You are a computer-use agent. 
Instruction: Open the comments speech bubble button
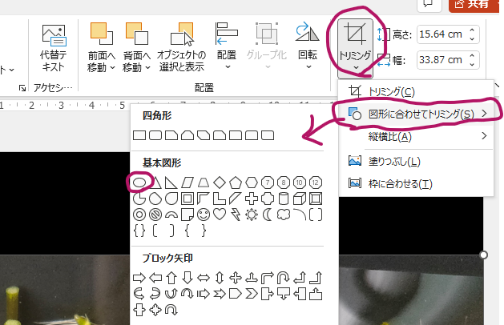click(429, 5)
